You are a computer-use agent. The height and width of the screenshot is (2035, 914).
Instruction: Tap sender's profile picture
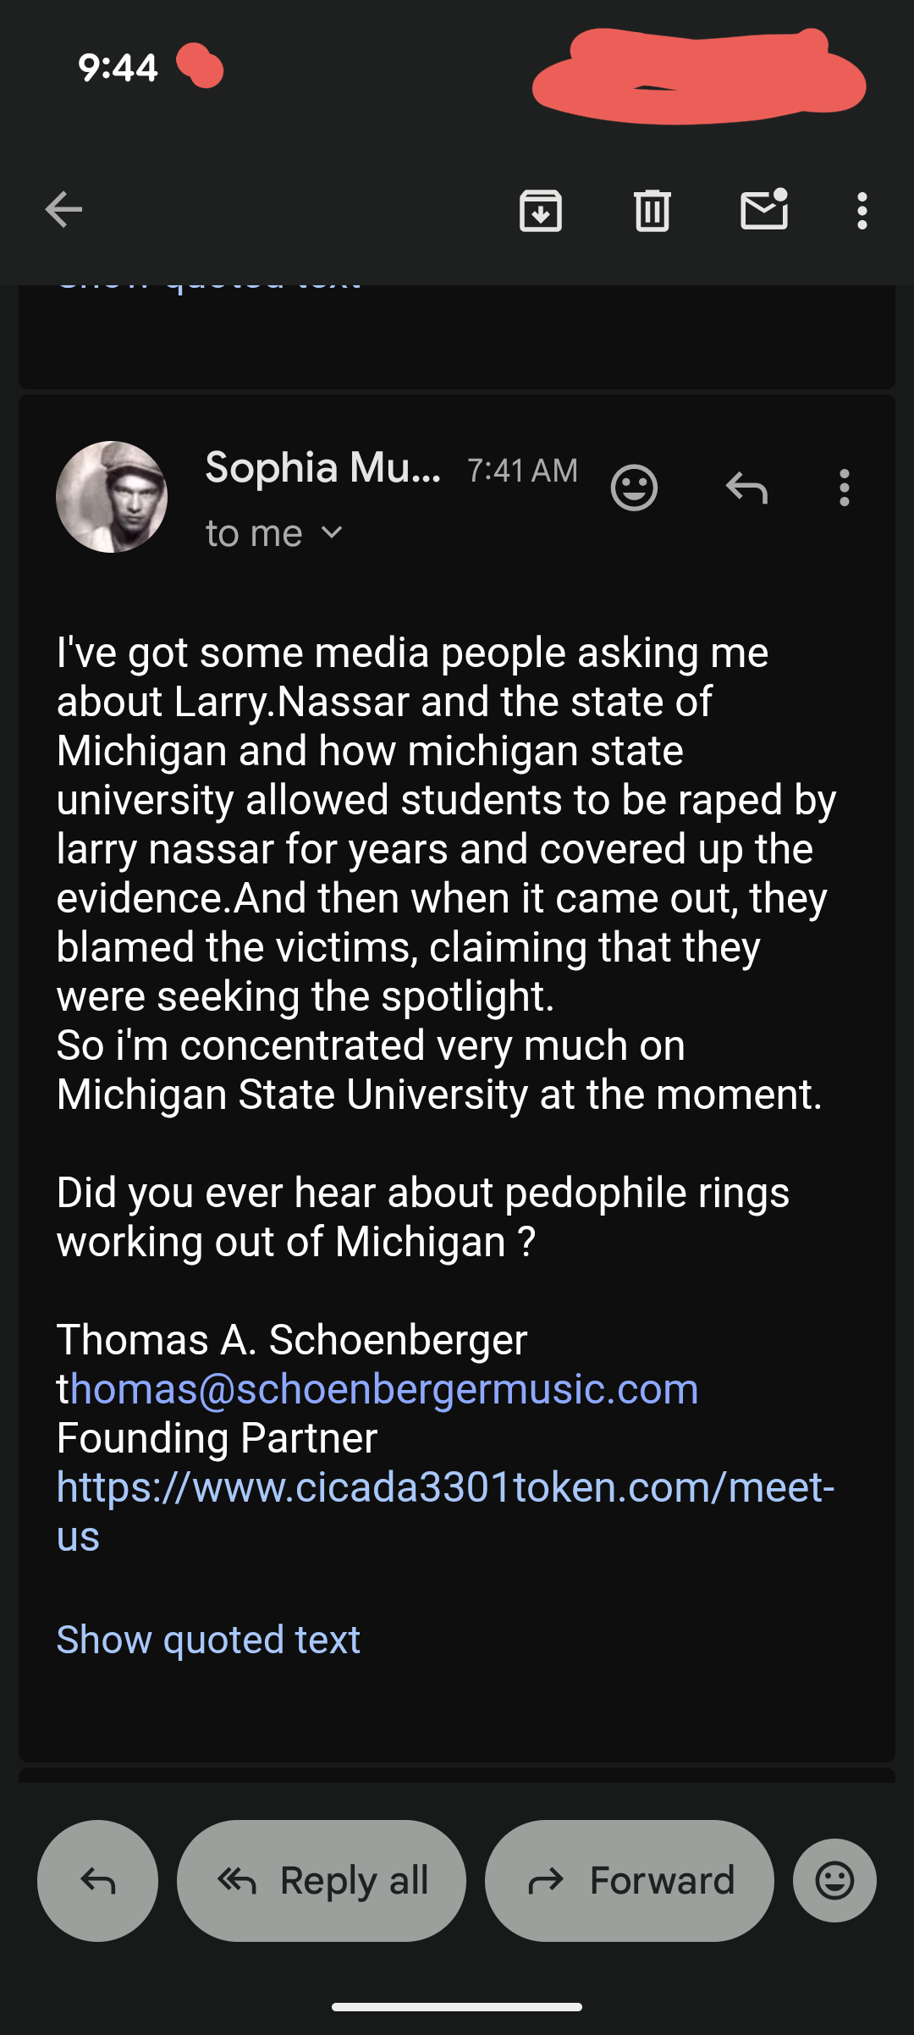point(112,497)
